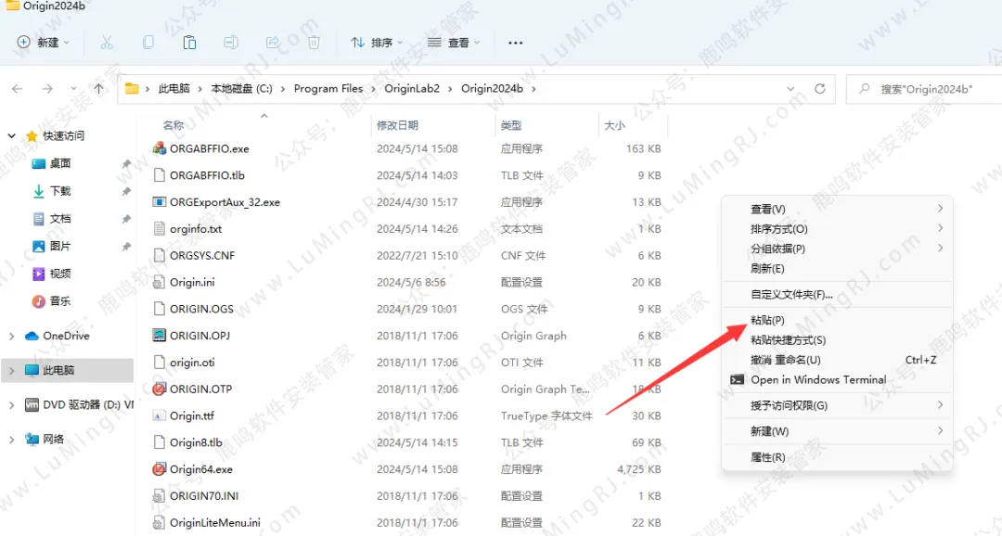Expand the OneDrive tree node
Viewport: 1002px width, 536px height.
tap(12, 336)
